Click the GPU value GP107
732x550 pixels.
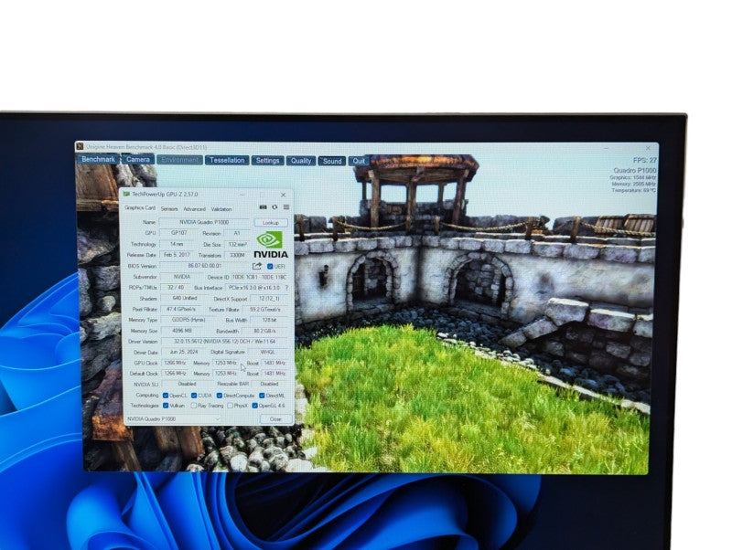pos(178,233)
